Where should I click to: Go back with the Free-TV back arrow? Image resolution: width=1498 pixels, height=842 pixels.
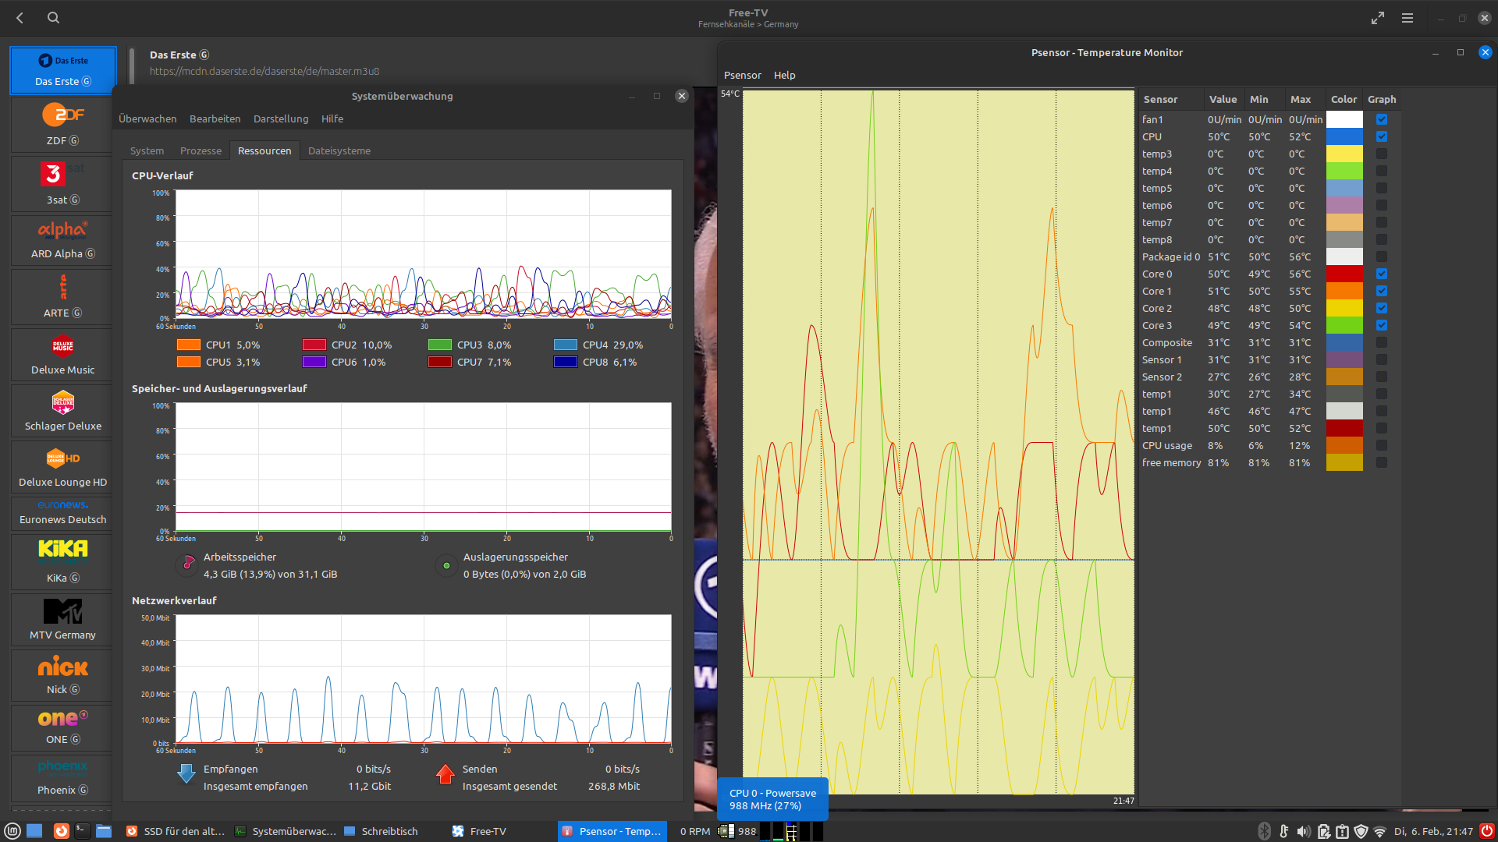pyautogui.click(x=20, y=17)
